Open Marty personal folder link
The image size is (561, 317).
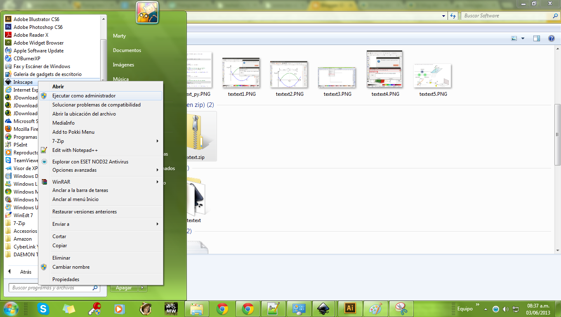click(x=120, y=36)
